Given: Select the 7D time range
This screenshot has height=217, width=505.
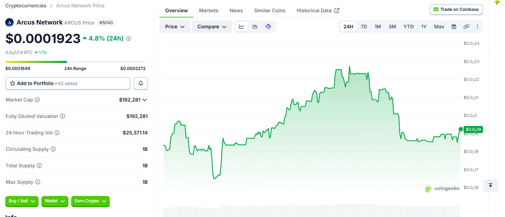Looking at the screenshot, I should [364, 27].
